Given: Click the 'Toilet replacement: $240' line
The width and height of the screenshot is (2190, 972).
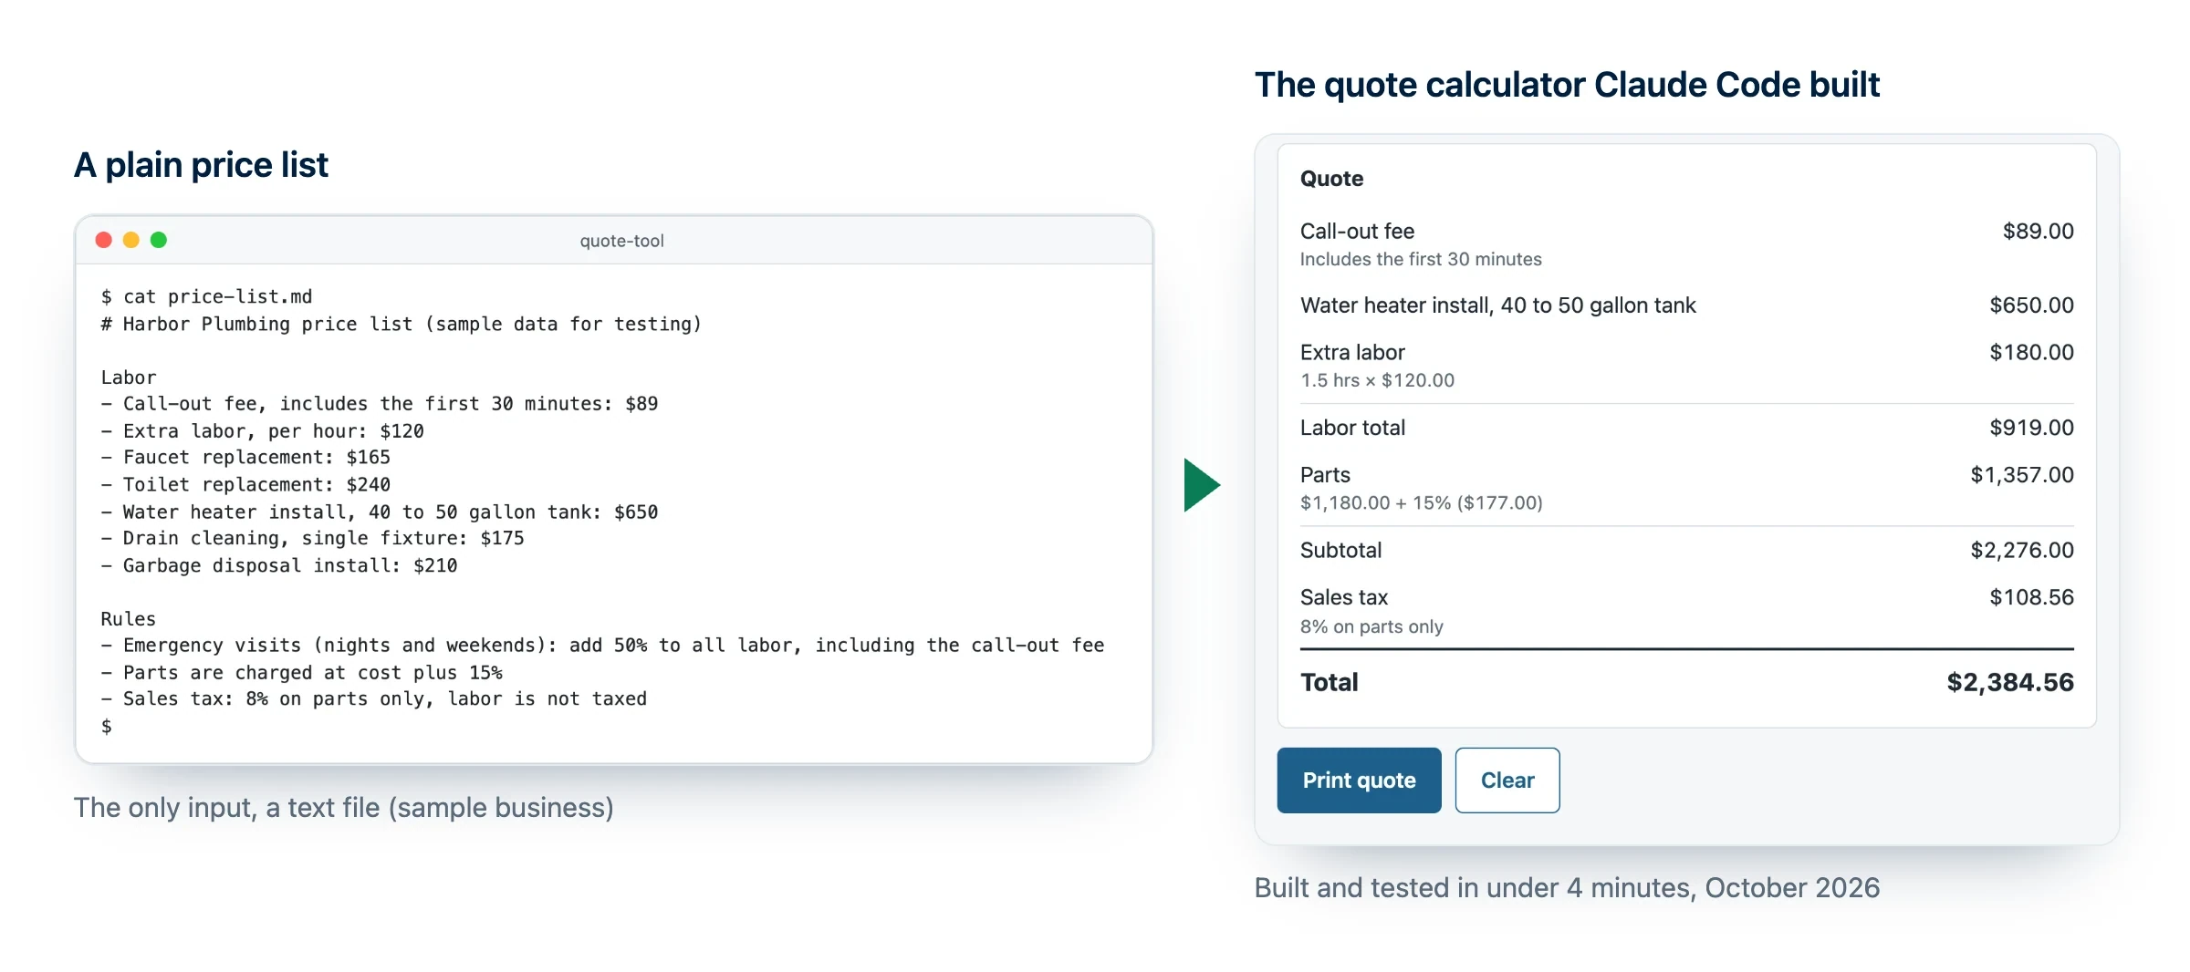Looking at the screenshot, I should 246,485.
